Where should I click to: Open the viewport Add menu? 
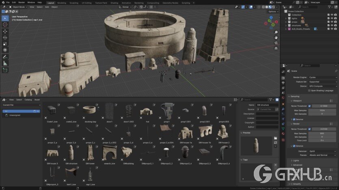(x=47, y=7)
